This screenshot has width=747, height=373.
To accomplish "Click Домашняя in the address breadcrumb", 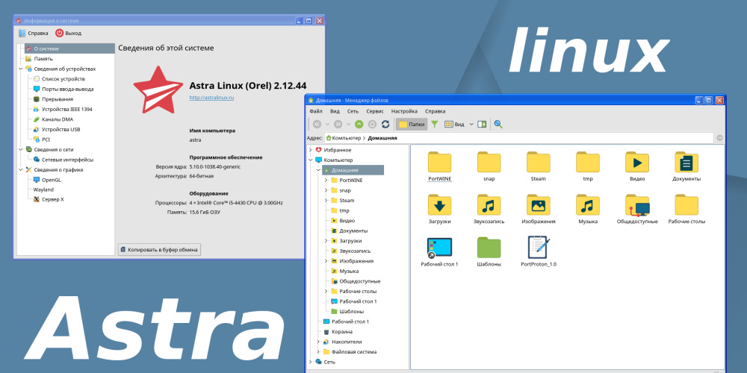I will [382, 138].
